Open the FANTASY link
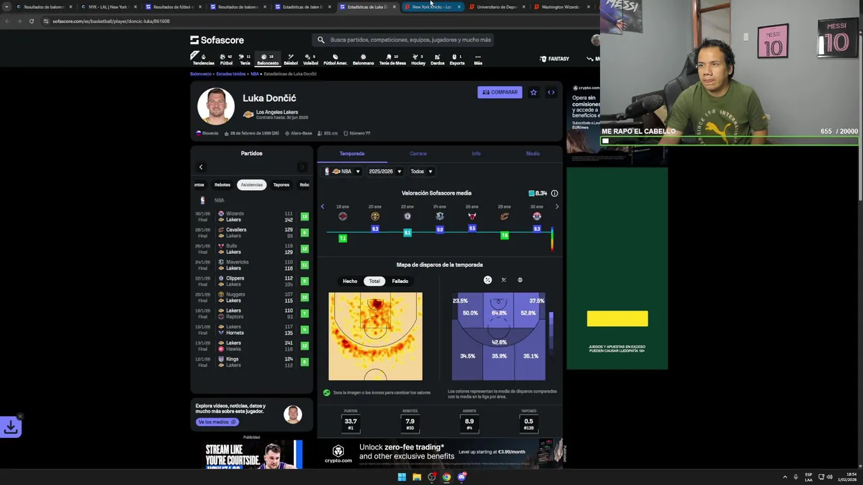This screenshot has width=863, height=485. click(x=555, y=59)
